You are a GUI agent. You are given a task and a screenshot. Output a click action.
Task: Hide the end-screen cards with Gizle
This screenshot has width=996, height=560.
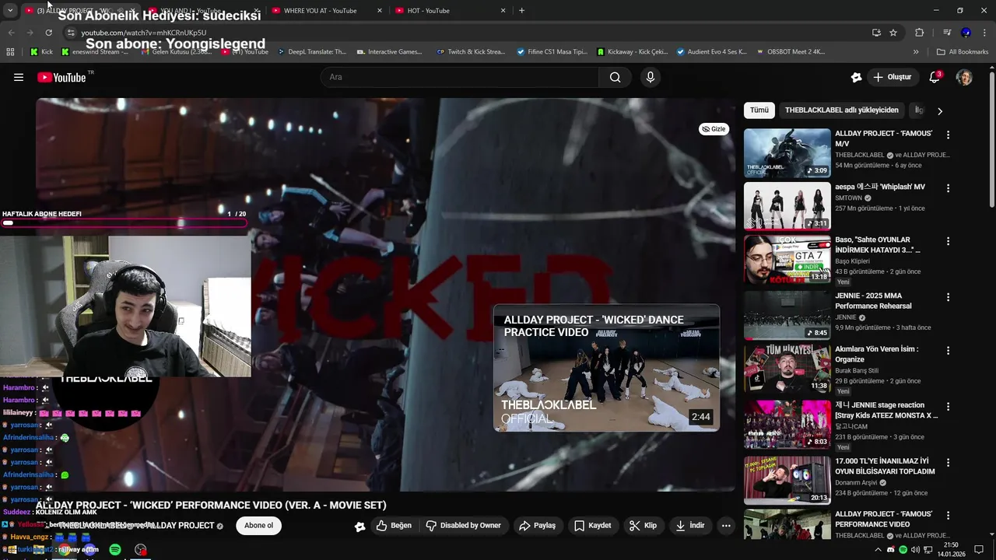714,129
